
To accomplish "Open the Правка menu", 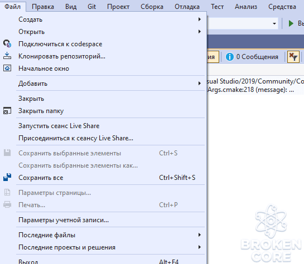I will click(x=43, y=7).
